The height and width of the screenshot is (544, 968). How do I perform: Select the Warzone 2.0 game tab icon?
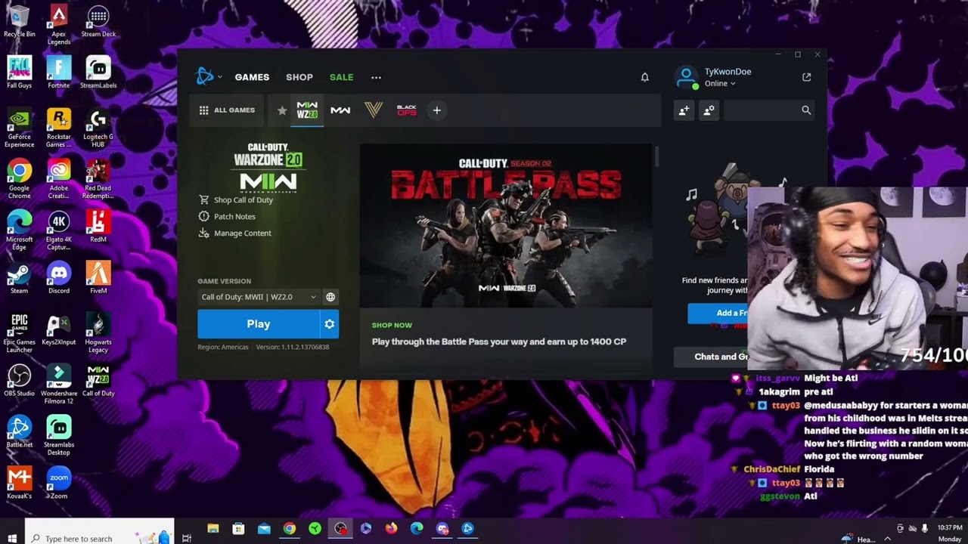pos(307,110)
